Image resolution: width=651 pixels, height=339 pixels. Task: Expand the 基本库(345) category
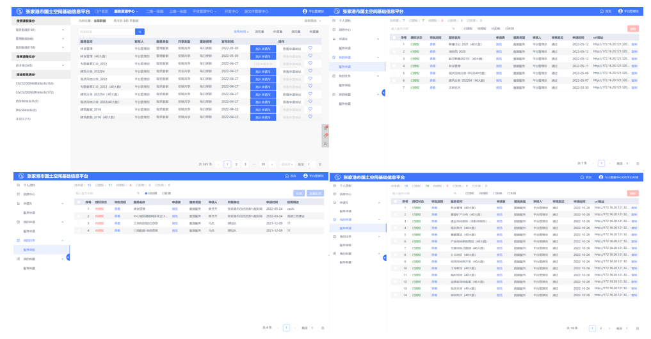tap(63, 65)
